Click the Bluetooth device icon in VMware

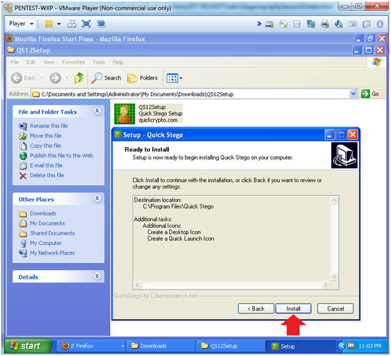380,24
